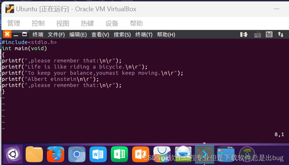Open the software store shopping bag icon
This screenshot has width=289, height=165.
162,154
